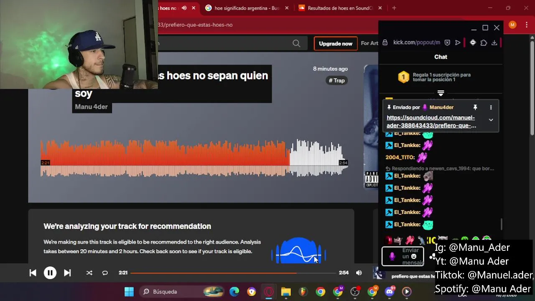Seek along the bottom player progress bar
535x301 pixels.
point(233,273)
